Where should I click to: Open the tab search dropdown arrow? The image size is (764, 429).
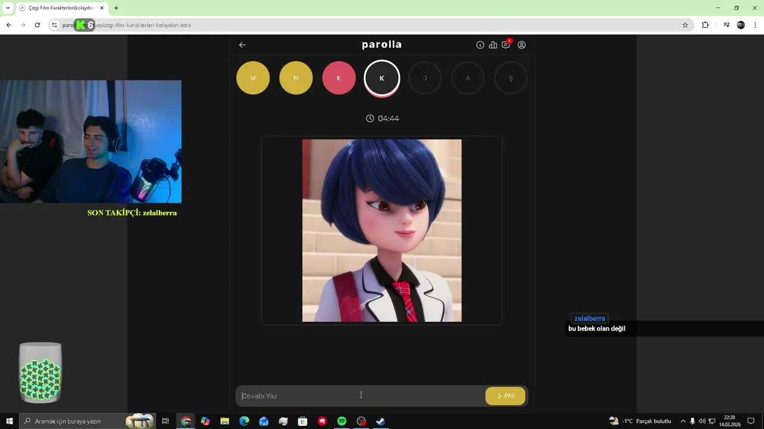(8, 8)
